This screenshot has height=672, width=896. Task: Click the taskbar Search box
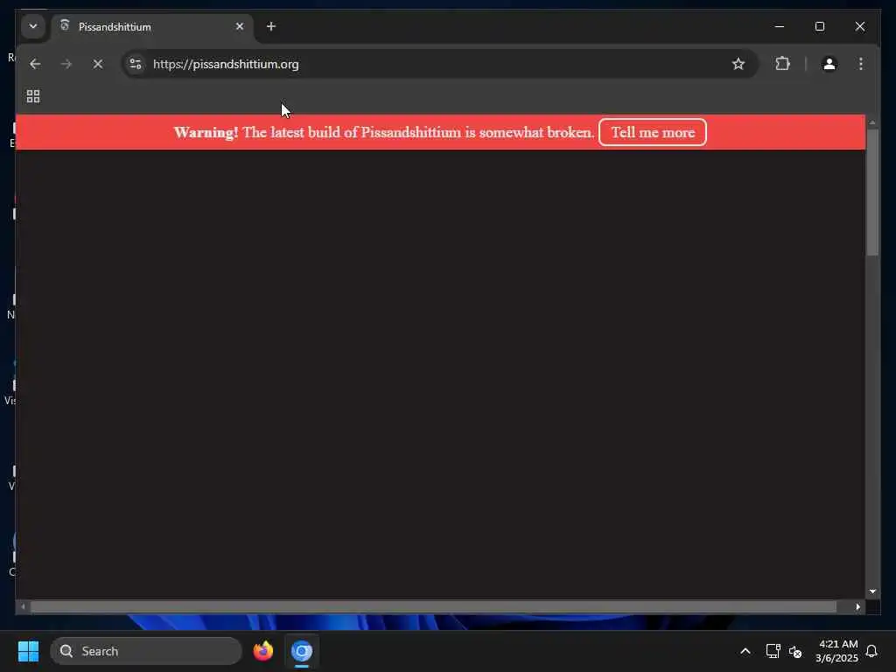pos(146,651)
